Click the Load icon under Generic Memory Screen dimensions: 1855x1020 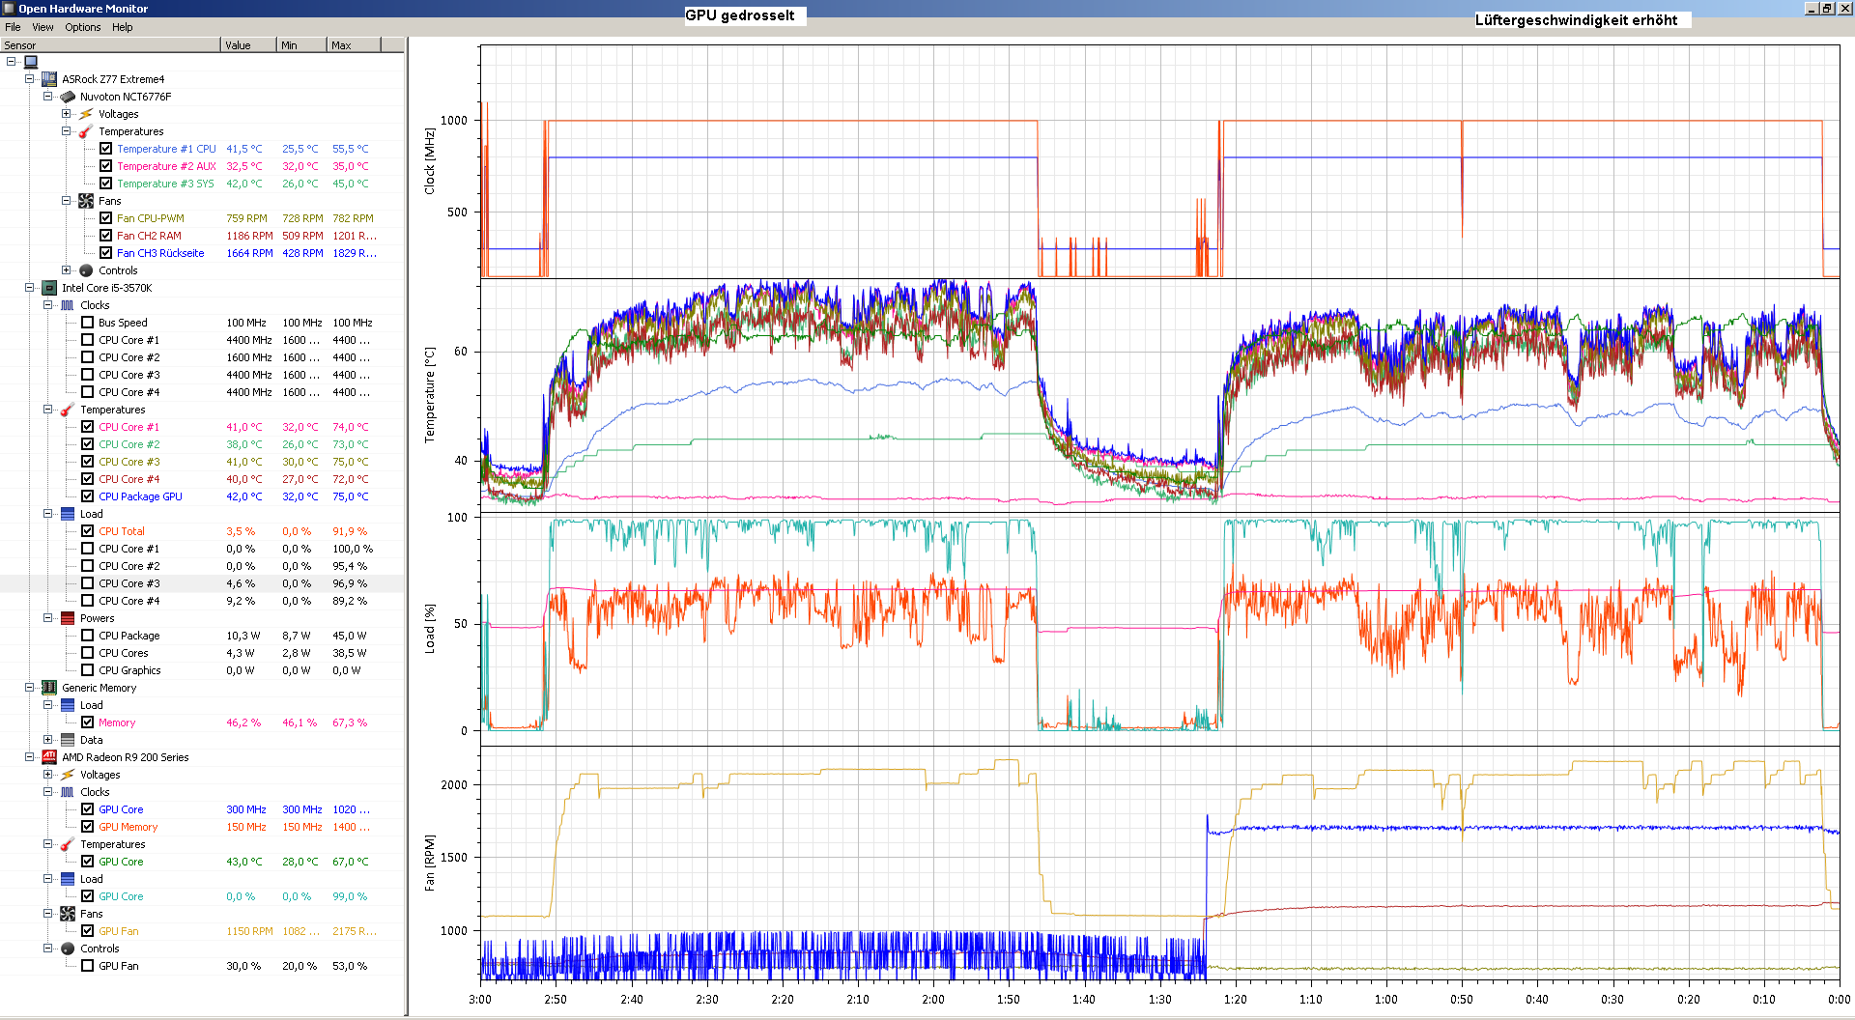point(68,705)
